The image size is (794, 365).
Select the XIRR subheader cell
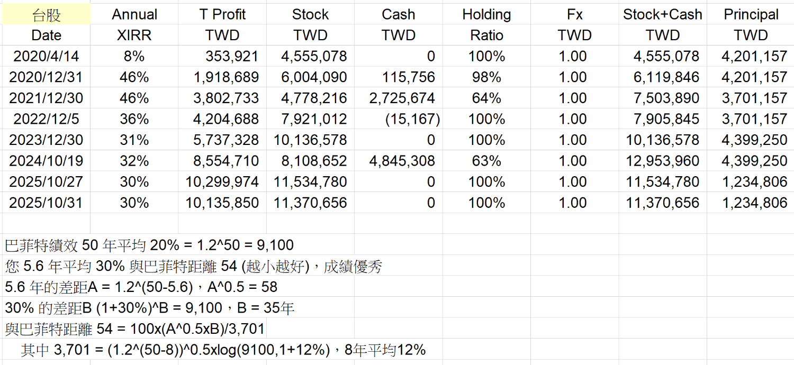tap(134, 35)
